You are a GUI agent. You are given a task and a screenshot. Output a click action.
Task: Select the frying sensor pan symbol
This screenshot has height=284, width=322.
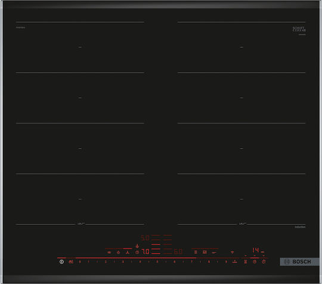(214, 252)
